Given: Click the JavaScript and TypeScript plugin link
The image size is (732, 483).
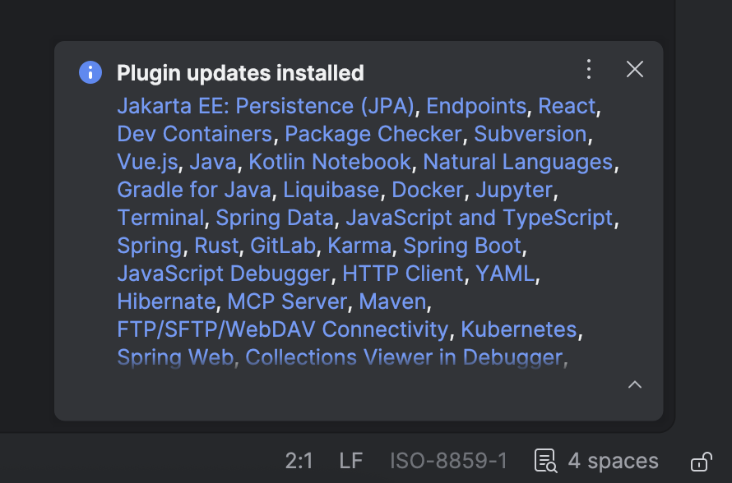Looking at the screenshot, I should tap(480, 218).
